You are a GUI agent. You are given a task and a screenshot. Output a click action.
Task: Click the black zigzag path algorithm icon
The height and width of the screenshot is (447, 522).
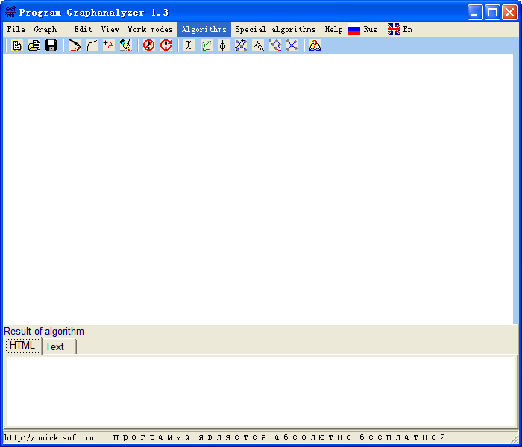[258, 45]
